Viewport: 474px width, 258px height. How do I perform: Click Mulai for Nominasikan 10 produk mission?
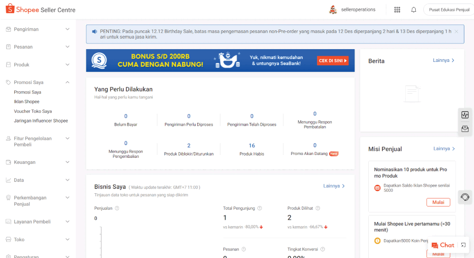(x=438, y=202)
